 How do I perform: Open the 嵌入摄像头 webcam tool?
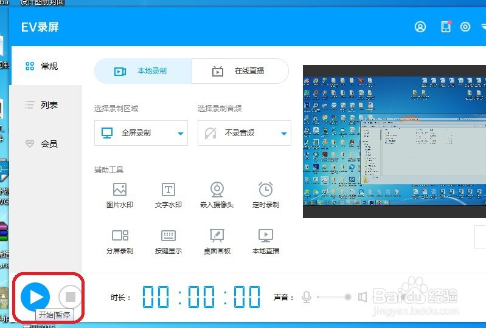click(217, 195)
